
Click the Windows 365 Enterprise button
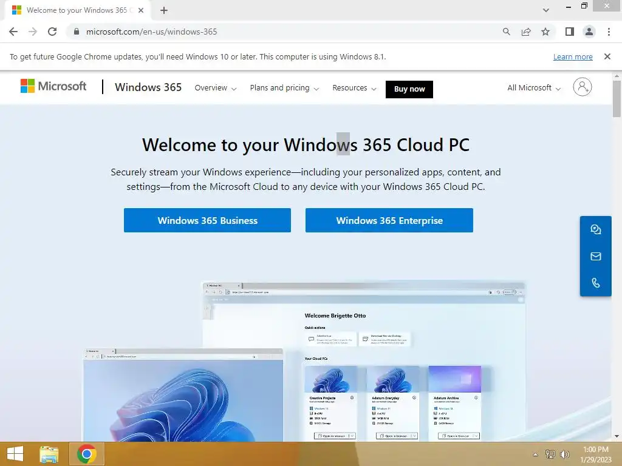tap(389, 220)
